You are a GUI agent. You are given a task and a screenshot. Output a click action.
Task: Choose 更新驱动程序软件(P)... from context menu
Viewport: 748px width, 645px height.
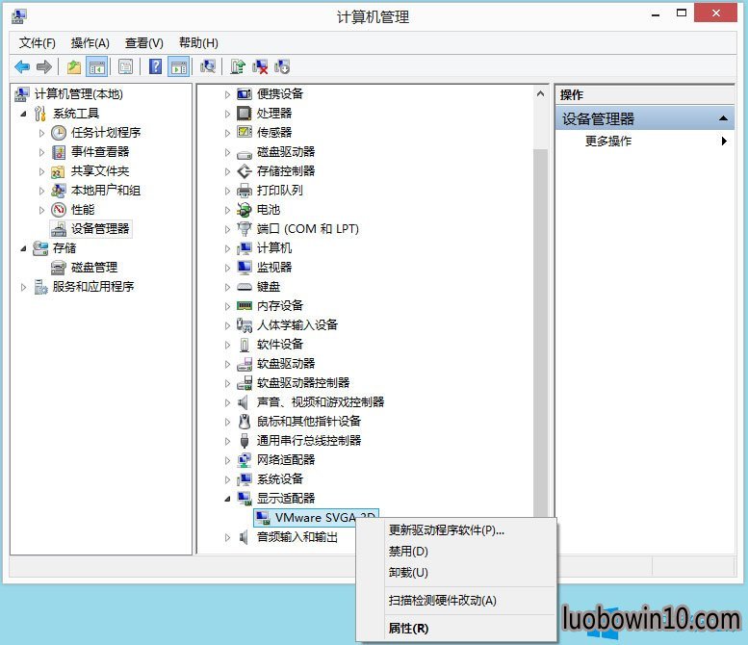coord(446,530)
